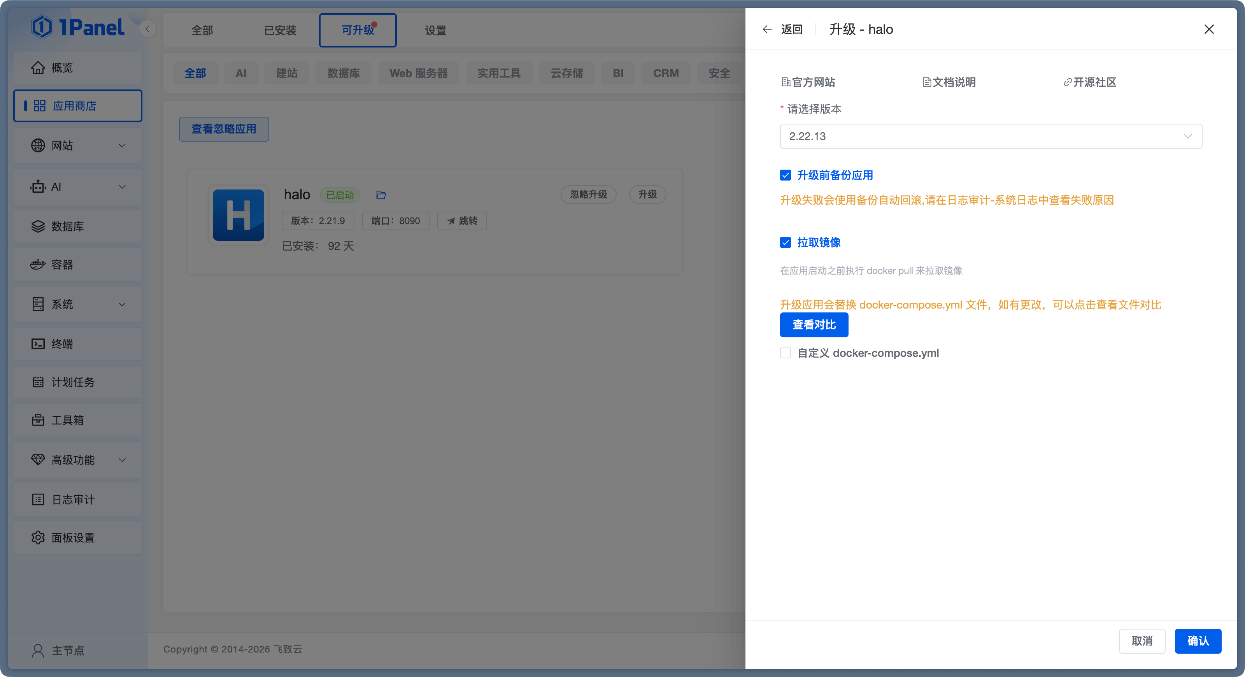
Task: Enable custom docker-compose.yml checkbox
Action: pyautogui.click(x=786, y=353)
